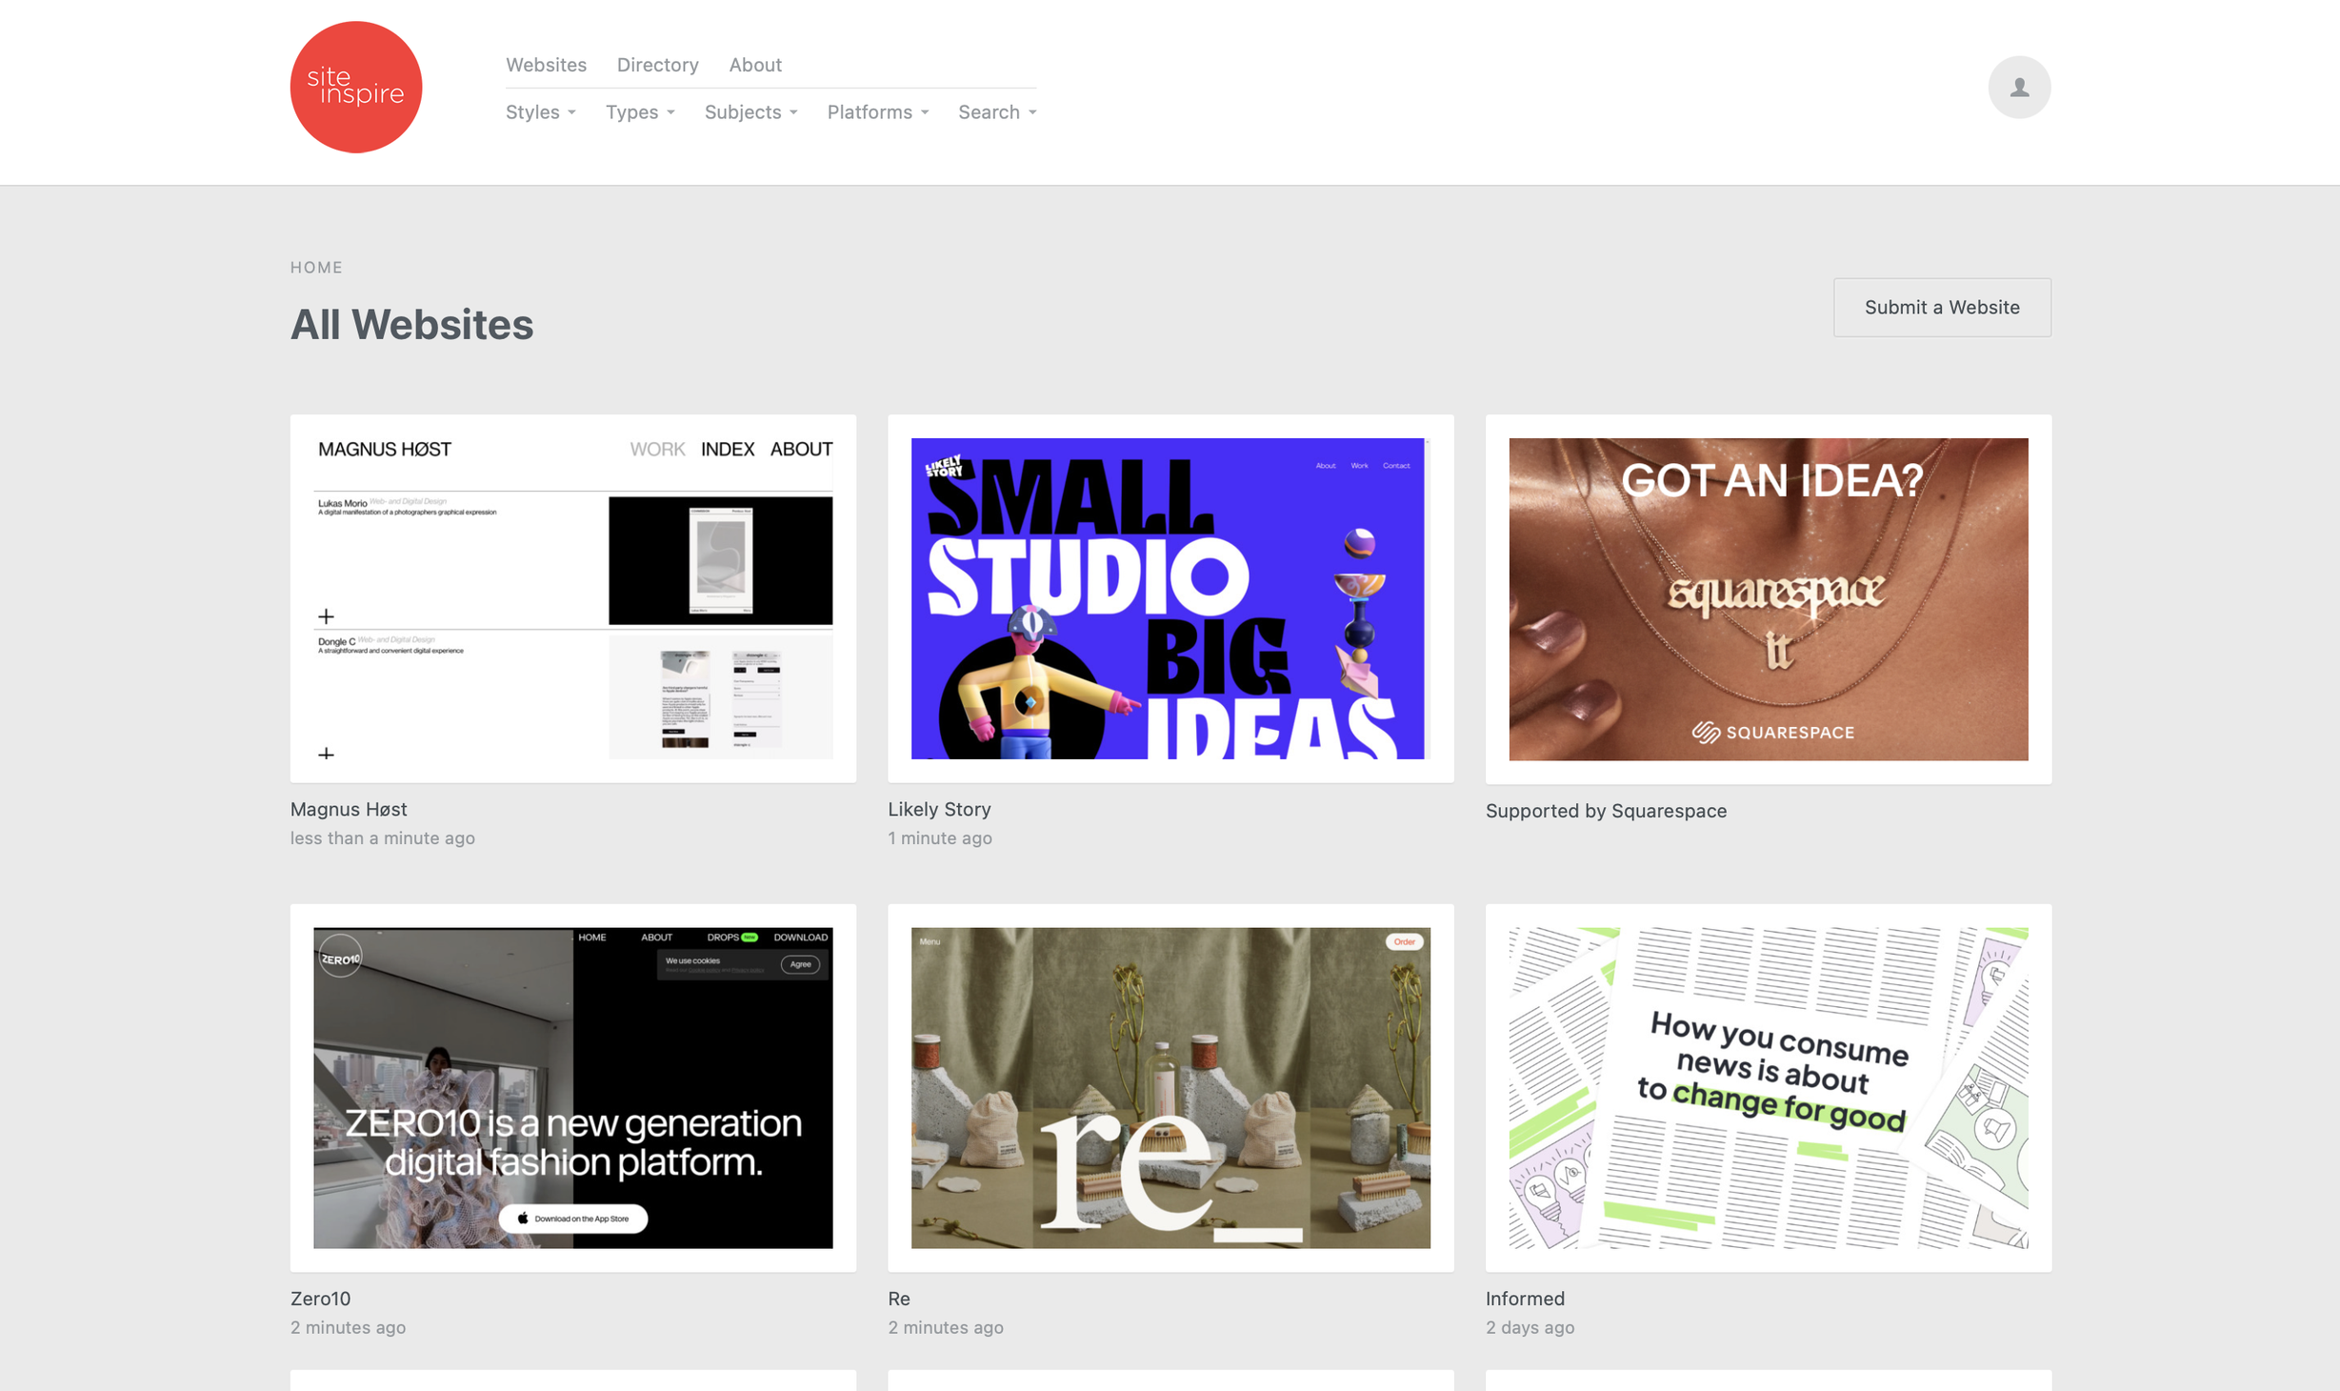Viewport: 2340px width, 1391px height.
Task: Open the Re website thumbnail
Action: point(1170,1087)
